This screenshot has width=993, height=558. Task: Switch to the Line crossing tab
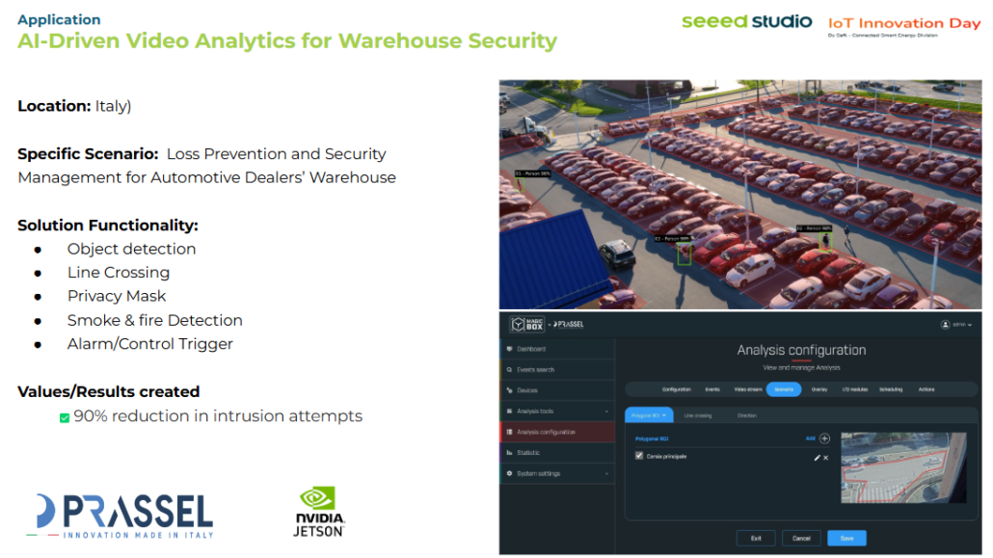coord(697,415)
